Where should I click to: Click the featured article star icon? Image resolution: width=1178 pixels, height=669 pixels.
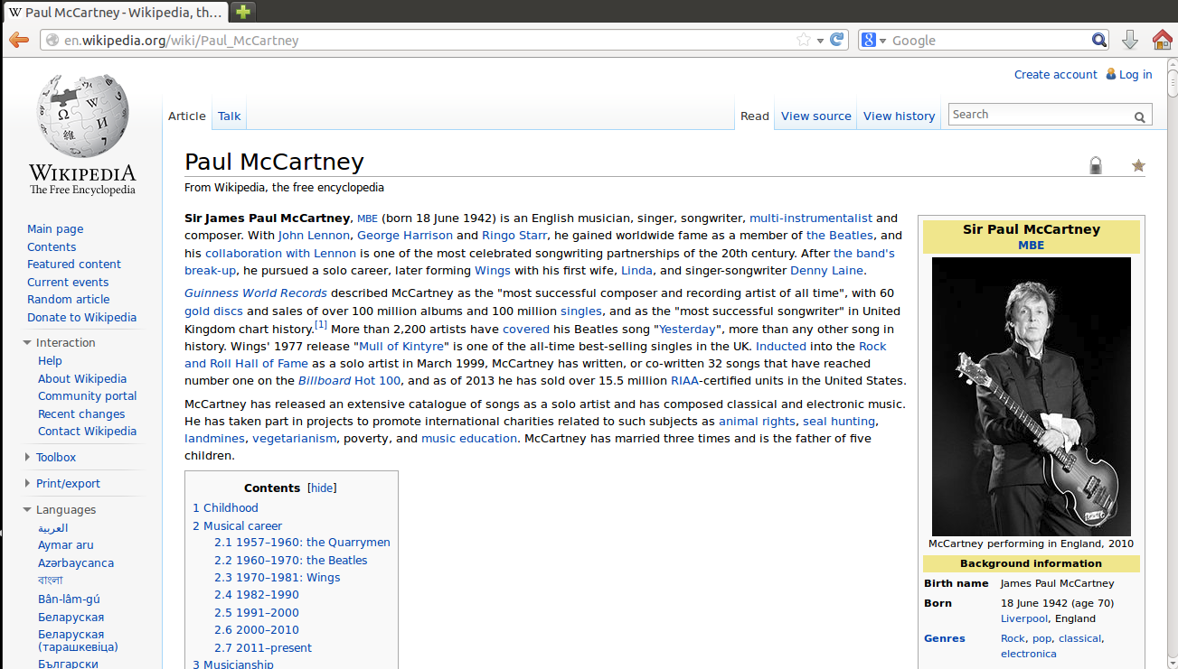click(x=1138, y=165)
